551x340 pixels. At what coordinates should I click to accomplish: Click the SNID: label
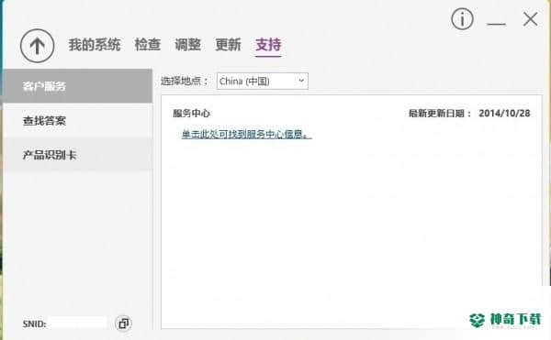(34, 324)
